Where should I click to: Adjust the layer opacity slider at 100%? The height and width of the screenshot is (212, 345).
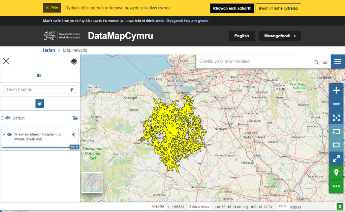point(74,147)
